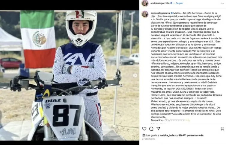This screenshot has height=145, width=226.
Task: Click the small liker avatar thumbnail
Action: [144, 135]
